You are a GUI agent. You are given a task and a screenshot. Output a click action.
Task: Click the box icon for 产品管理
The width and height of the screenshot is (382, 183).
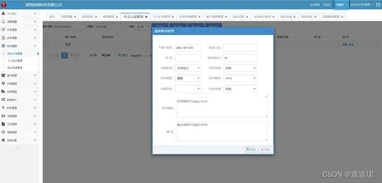[x=3, y=83]
